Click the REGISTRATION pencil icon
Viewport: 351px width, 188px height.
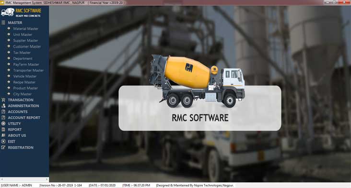point(3,147)
